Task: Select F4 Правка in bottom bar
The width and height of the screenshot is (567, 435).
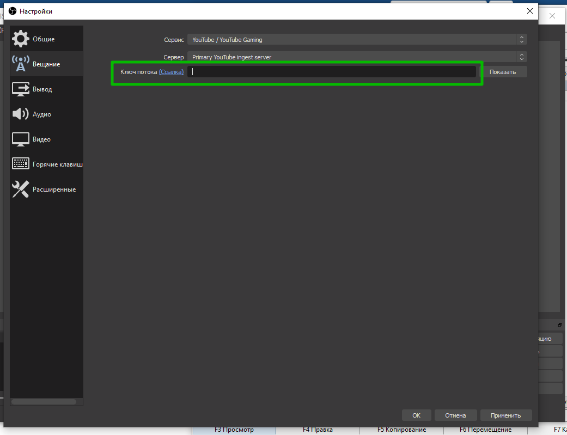Action: pyautogui.click(x=318, y=430)
